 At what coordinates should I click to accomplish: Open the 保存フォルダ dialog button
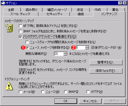pos(106,71)
